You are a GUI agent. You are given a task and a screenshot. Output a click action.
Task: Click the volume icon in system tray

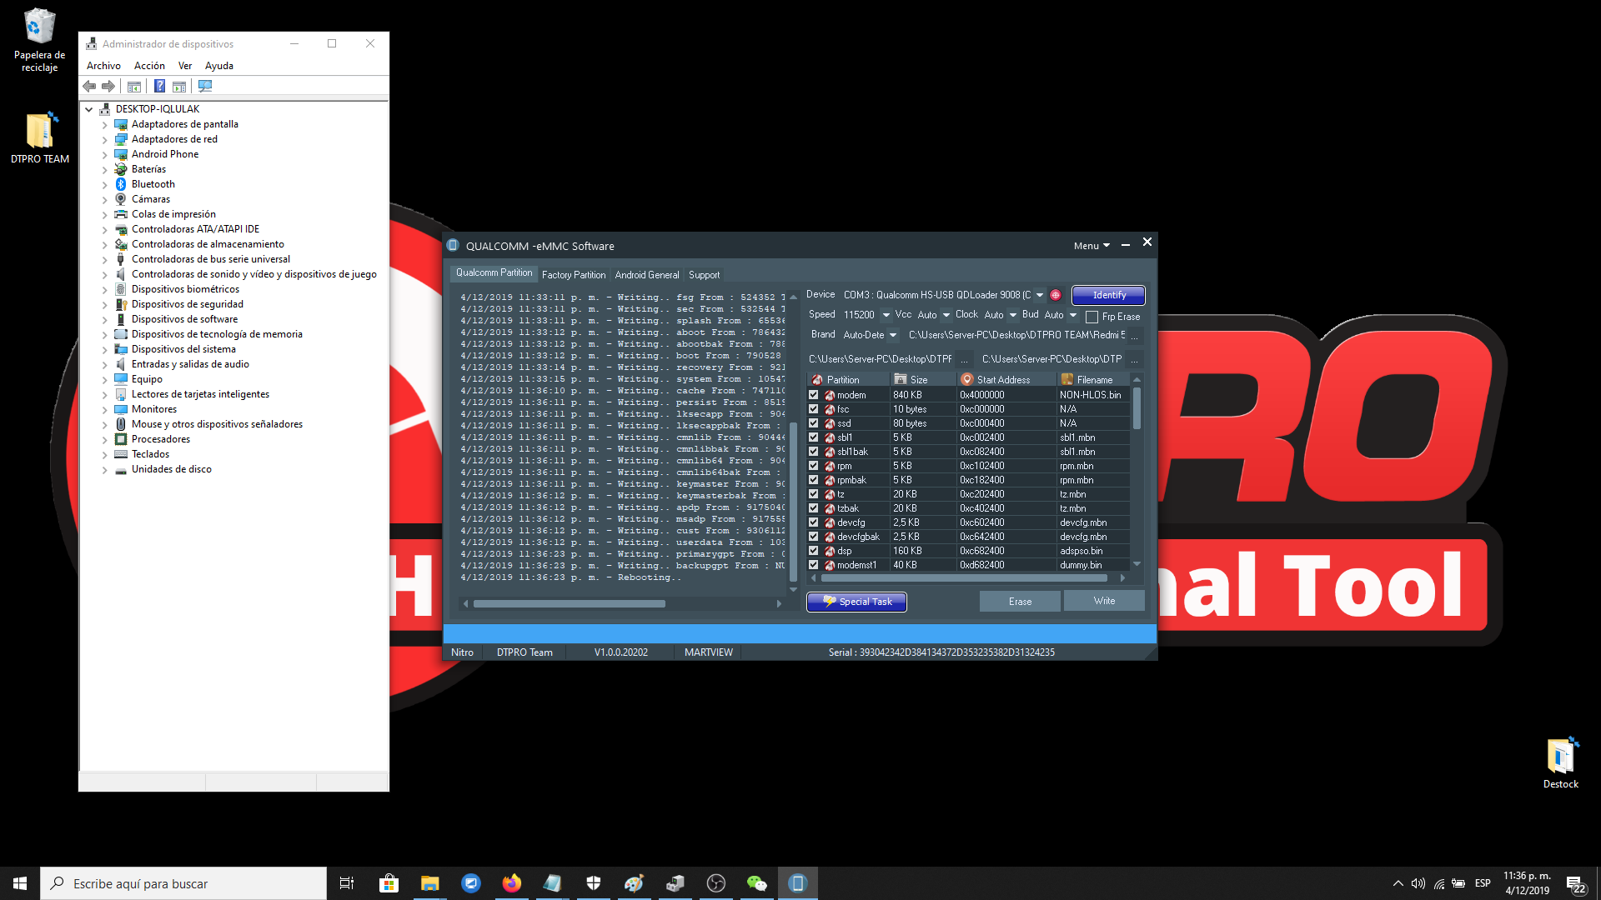pyautogui.click(x=1418, y=883)
